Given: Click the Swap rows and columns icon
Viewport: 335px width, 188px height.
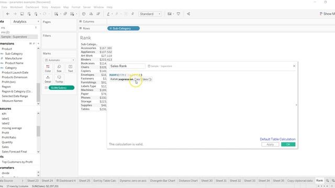Looking at the screenshot, I should point(84,14).
